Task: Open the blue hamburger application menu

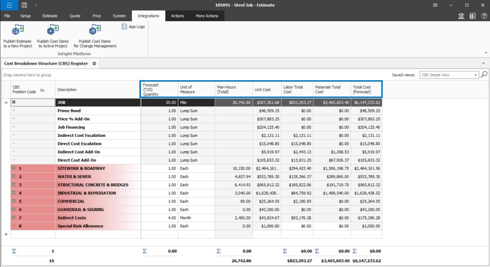Action: tap(9, 5)
